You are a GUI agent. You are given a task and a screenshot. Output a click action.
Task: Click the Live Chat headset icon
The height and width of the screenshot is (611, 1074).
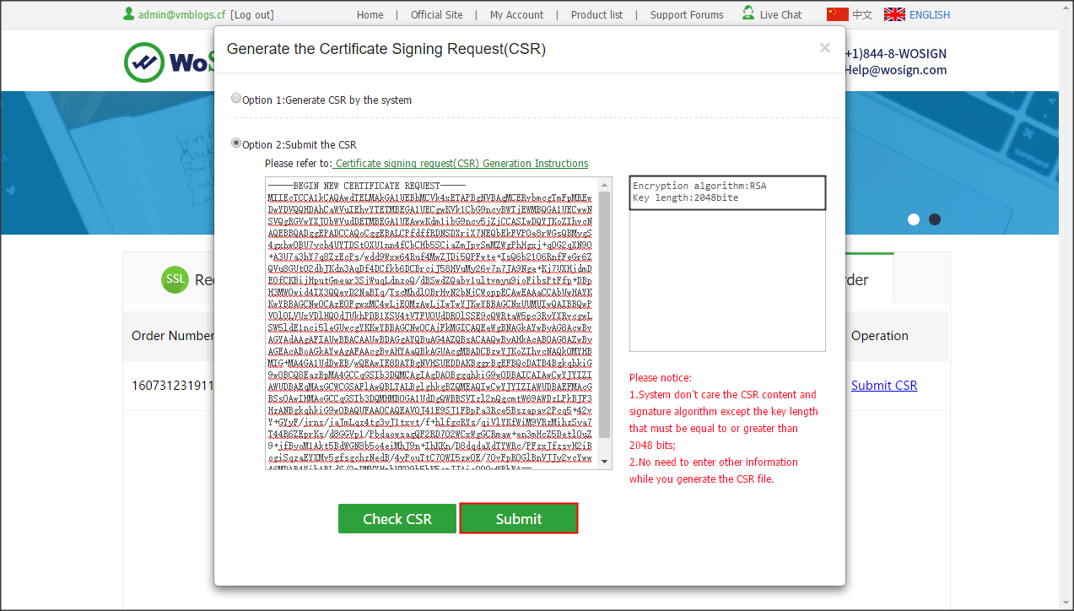[x=748, y=14]
